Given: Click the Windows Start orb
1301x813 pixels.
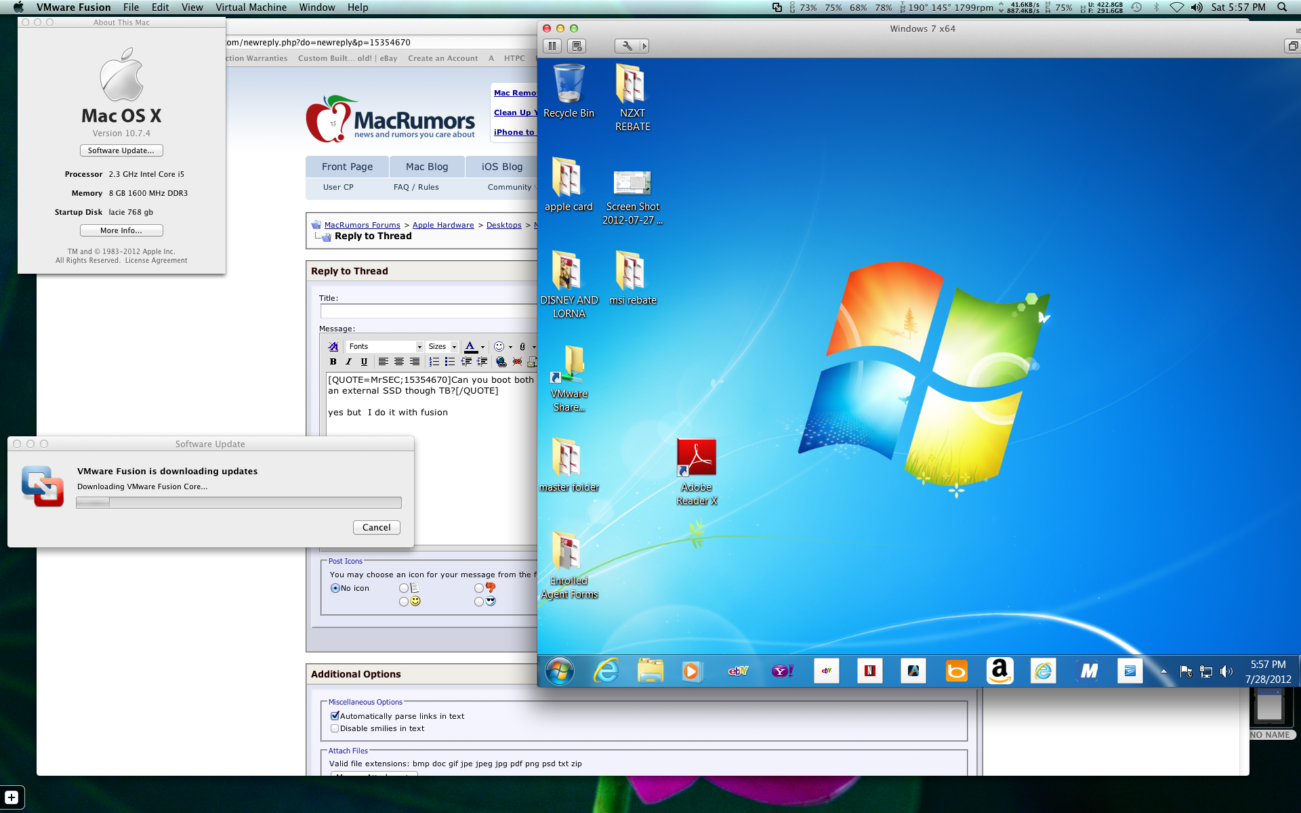Looking at the screenshot, I should 560,671.
